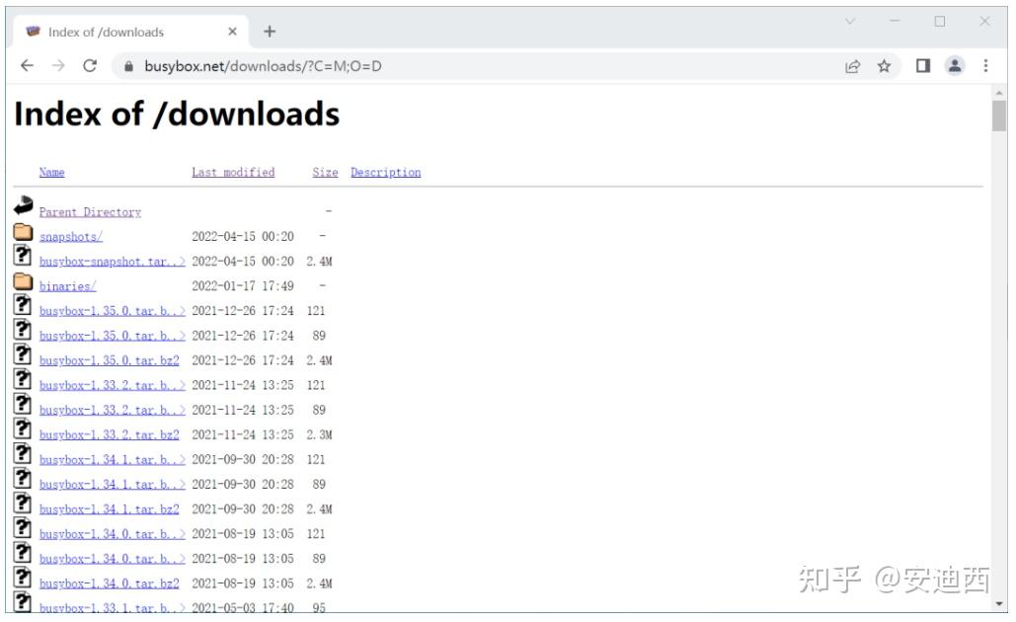1016x622 pixels.
Task: Click 2021-09-30 20:28 beside busybox-1.34.1.tar.bz2
Action: (243, 509)
